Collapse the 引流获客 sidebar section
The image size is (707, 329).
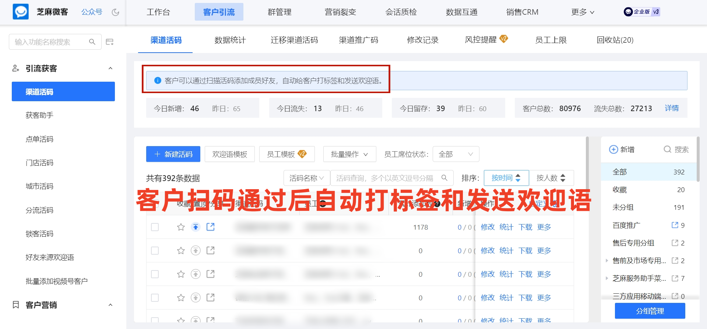[110, 68]
